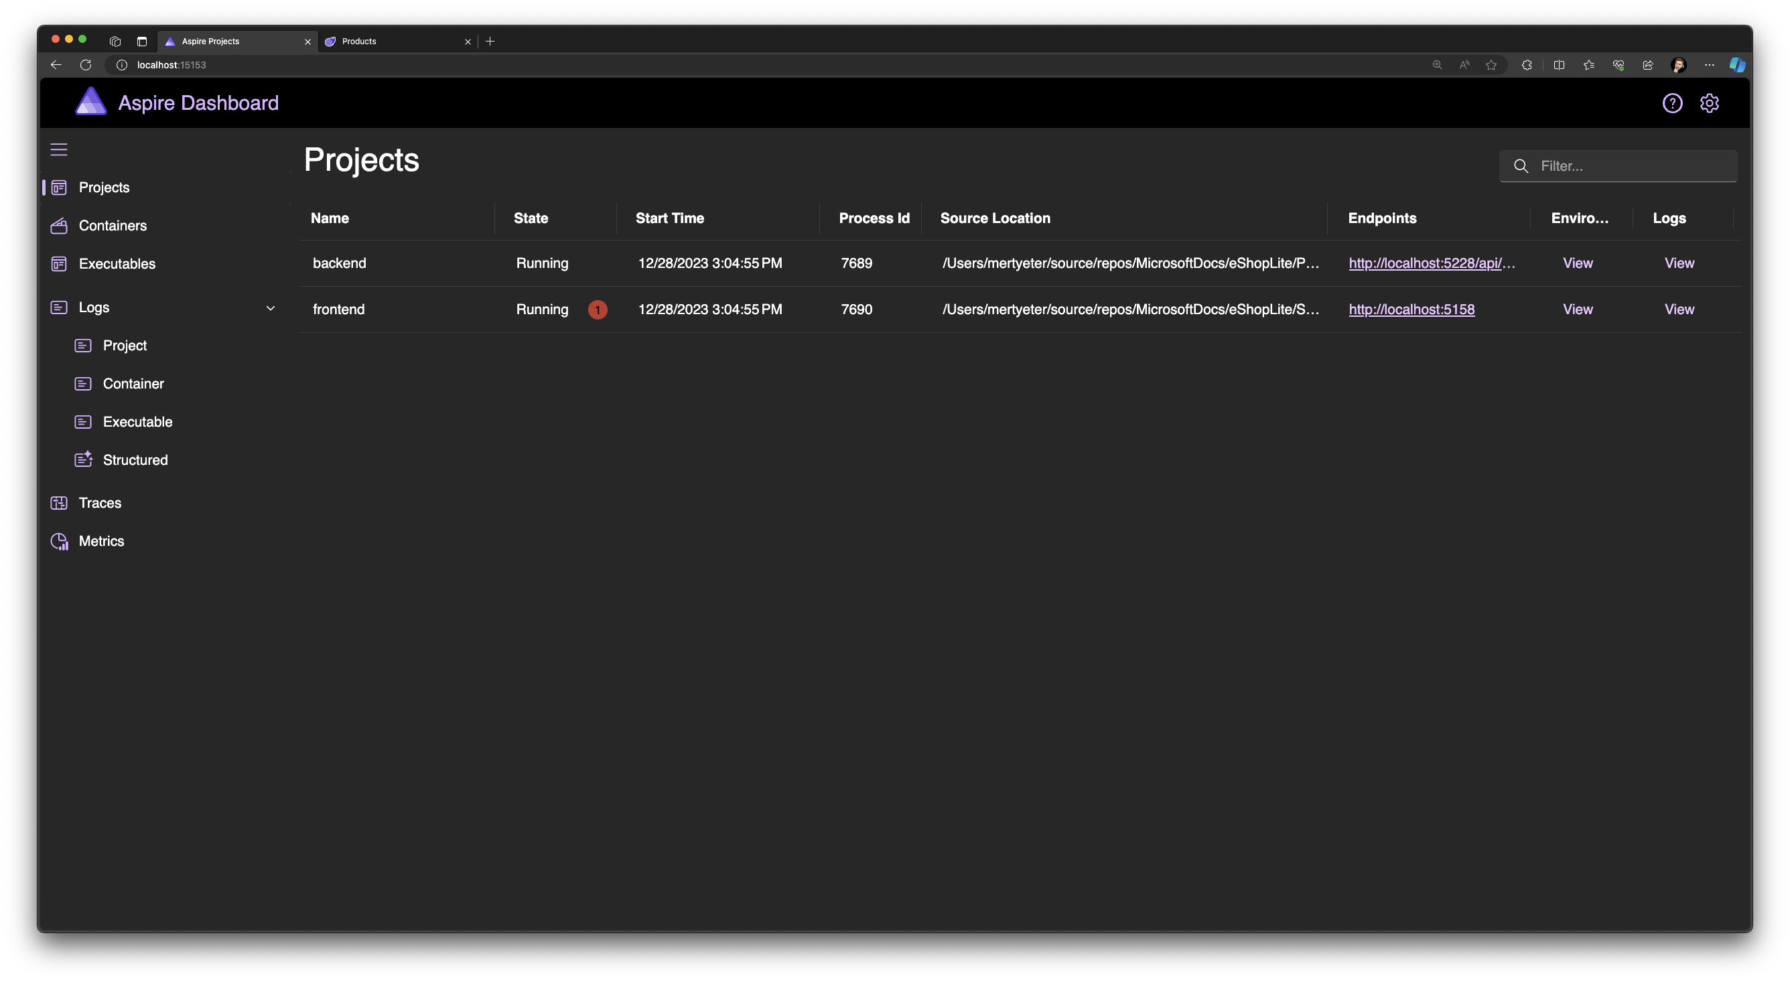Click the search magnifier icon in filter box
1790x982 pixels.
pos(1521,166)
